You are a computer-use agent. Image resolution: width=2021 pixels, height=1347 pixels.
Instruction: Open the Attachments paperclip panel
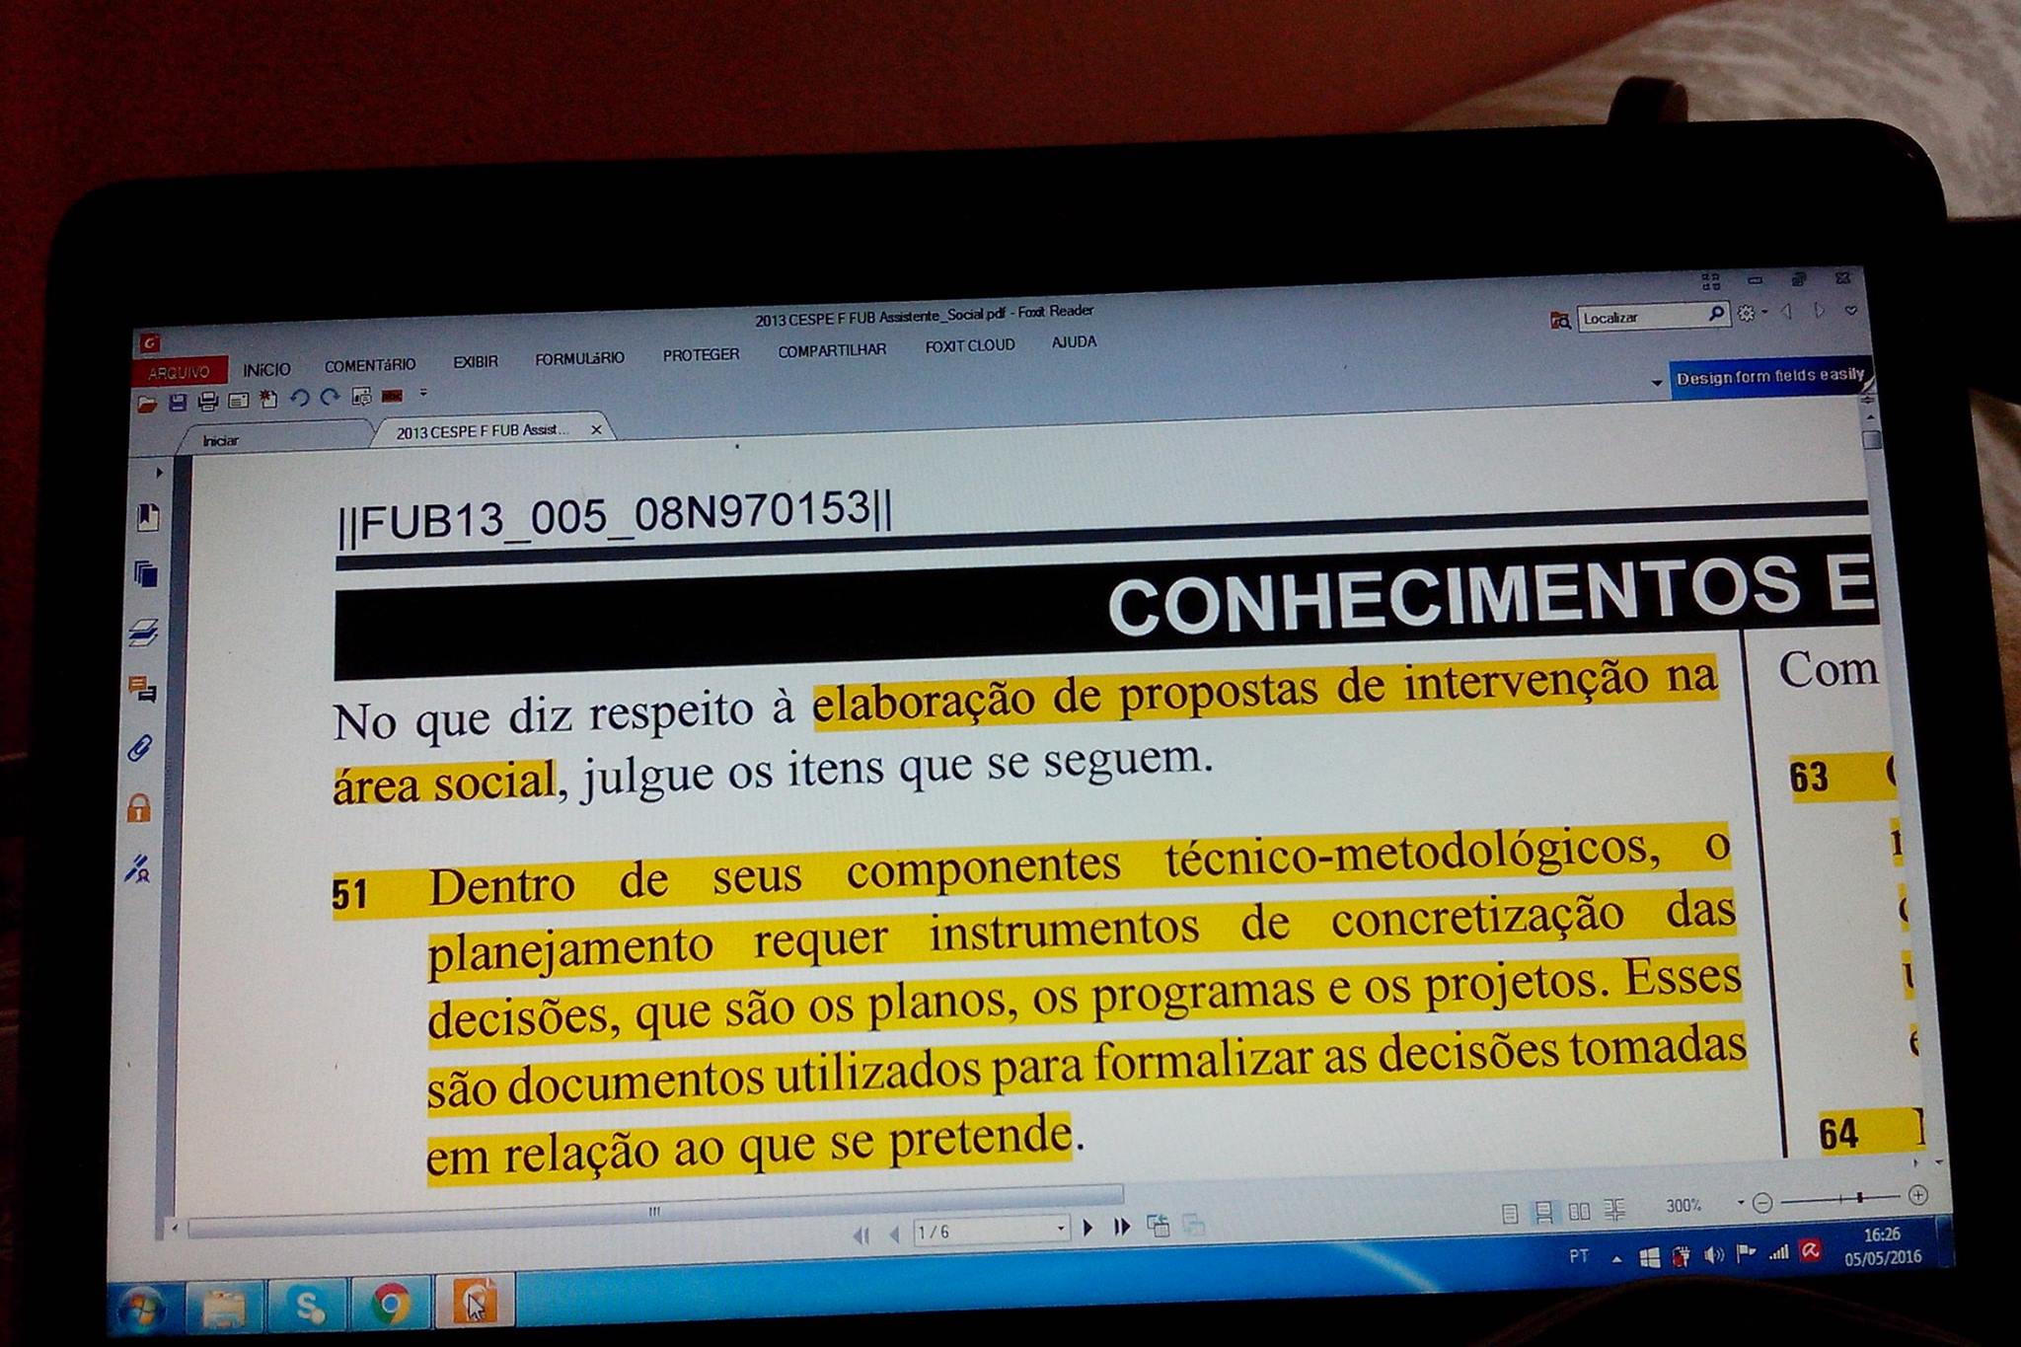pos(140,748)
